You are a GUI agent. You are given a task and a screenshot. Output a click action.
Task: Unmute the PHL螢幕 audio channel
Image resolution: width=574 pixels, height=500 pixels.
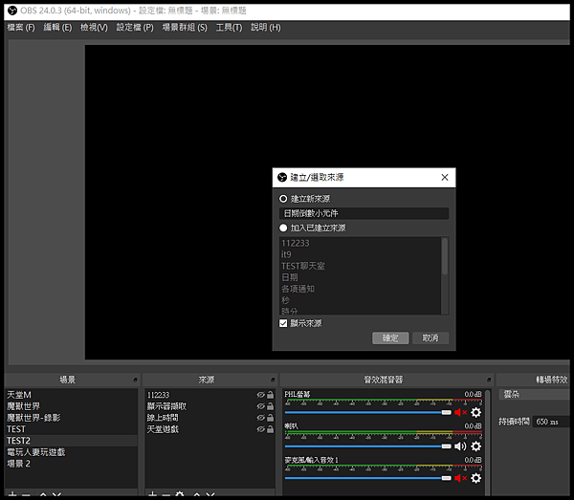(460, 413)
